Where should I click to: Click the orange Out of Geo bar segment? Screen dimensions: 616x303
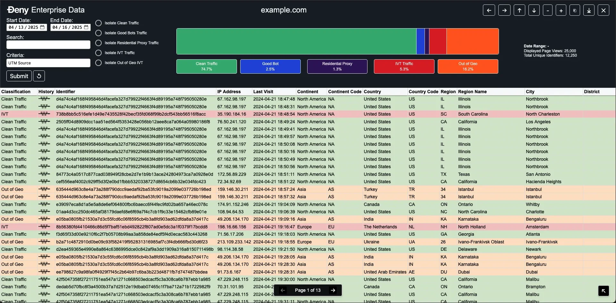(x=473, y=41)
